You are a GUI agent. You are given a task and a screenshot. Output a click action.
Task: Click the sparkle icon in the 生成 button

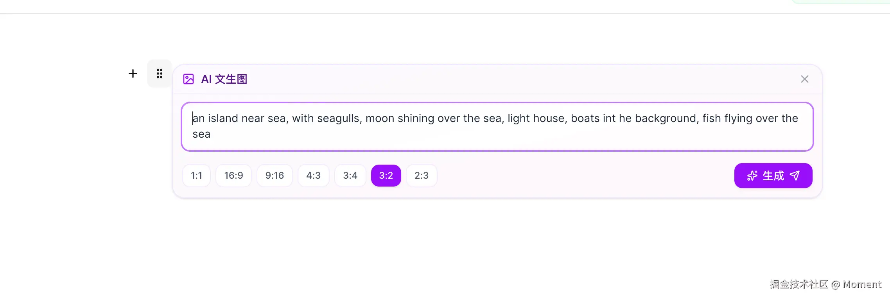click(752, 176)
